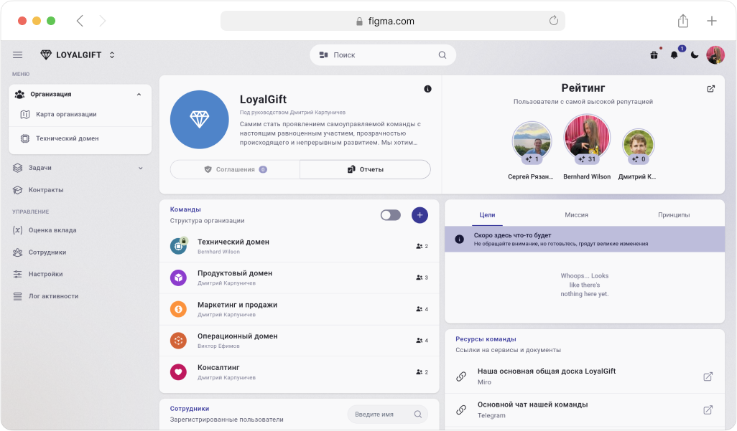Open the Miro board external link icon
Viewport: 737px width, 431px height.
708,376
